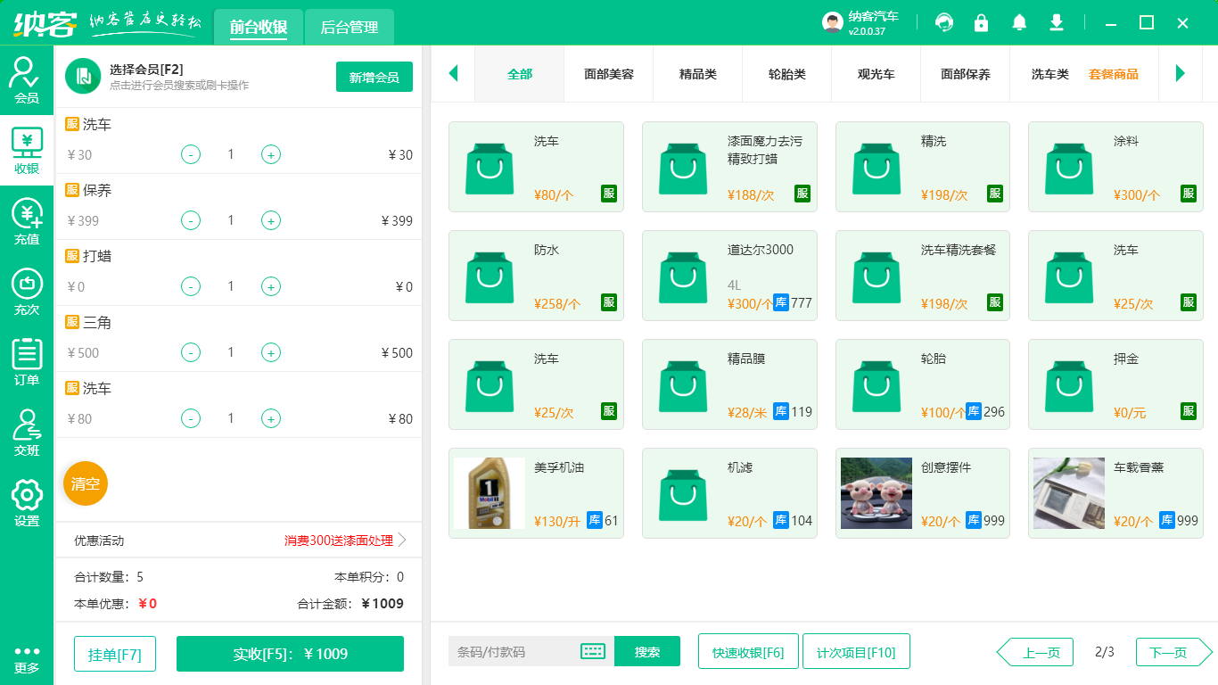This screenshot has width=1218, height=685.
Task: Open the notifications bell icon
Action: [1019, 22]
